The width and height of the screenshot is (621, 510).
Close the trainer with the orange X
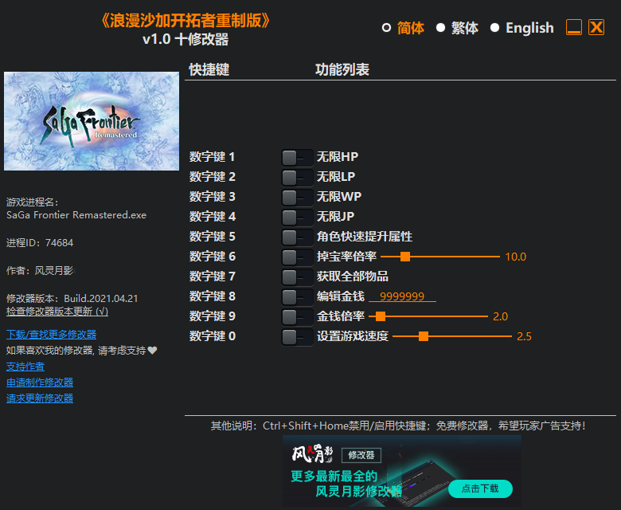[x=596, y=28]
